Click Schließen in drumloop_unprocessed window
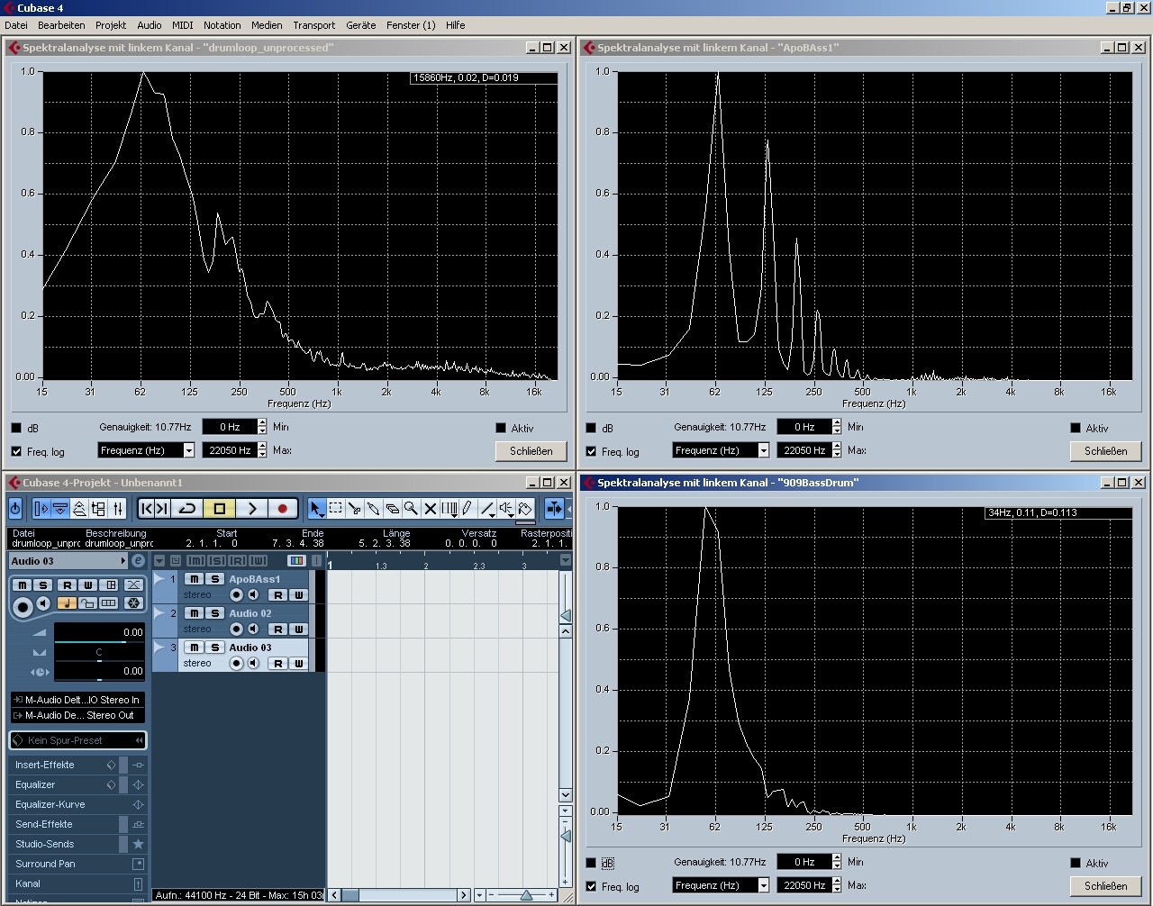The width and height of the screenshot is (1153, 906). 531,451
